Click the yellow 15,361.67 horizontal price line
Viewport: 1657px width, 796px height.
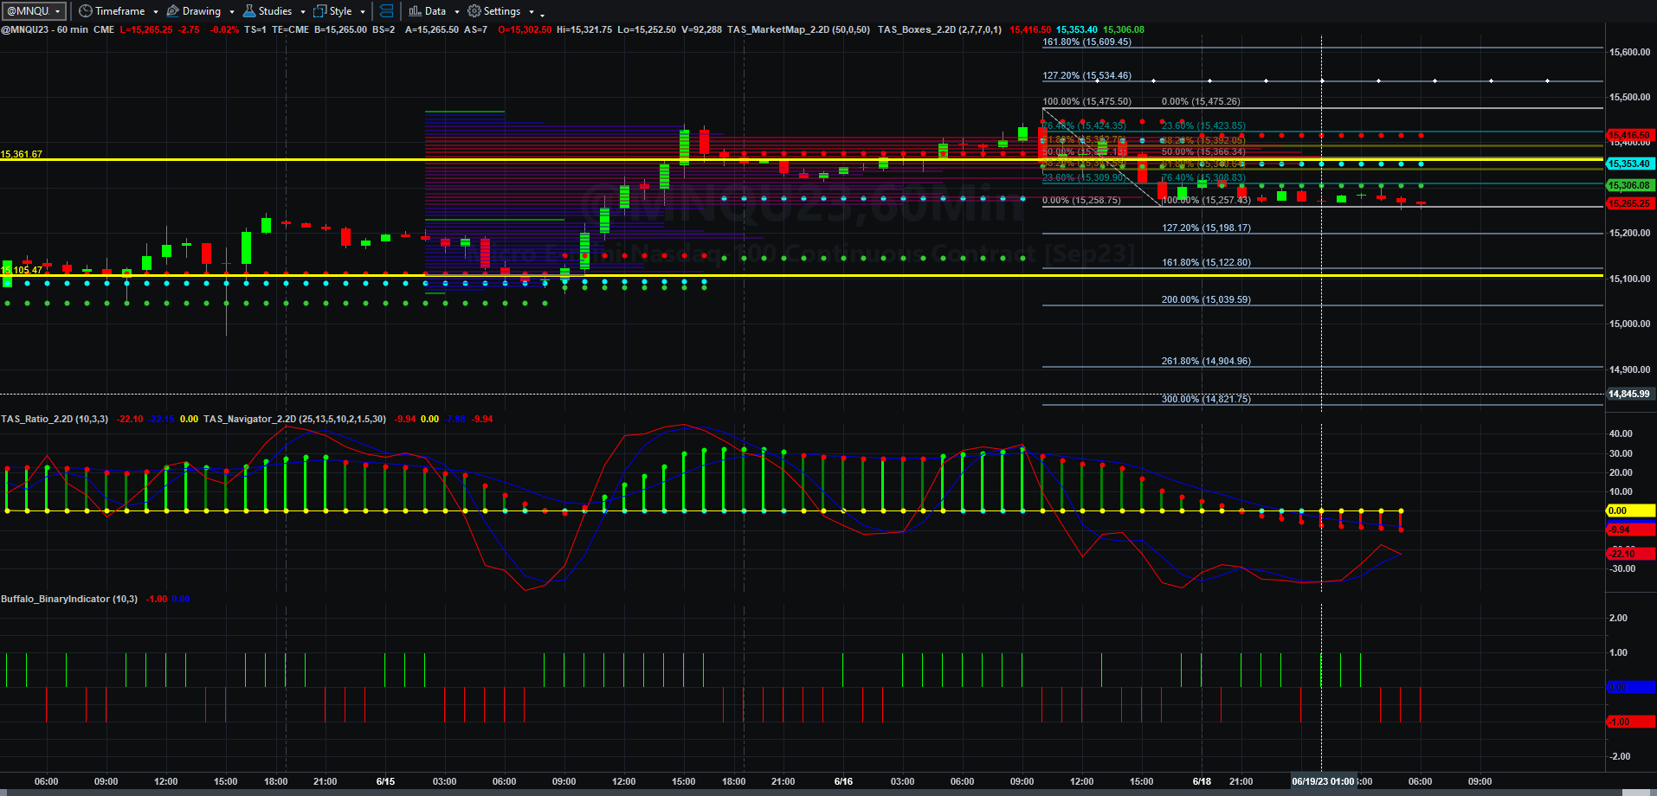(x=801, y=160)
